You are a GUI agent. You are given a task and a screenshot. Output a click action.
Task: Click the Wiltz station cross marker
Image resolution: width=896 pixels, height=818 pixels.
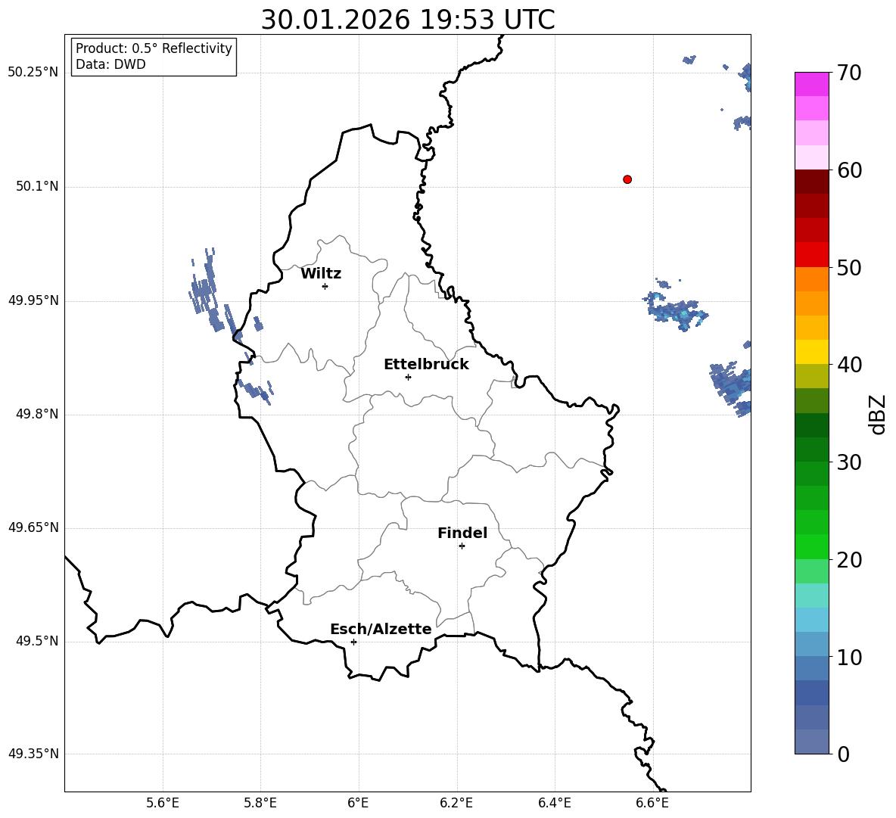click(325, 286)
